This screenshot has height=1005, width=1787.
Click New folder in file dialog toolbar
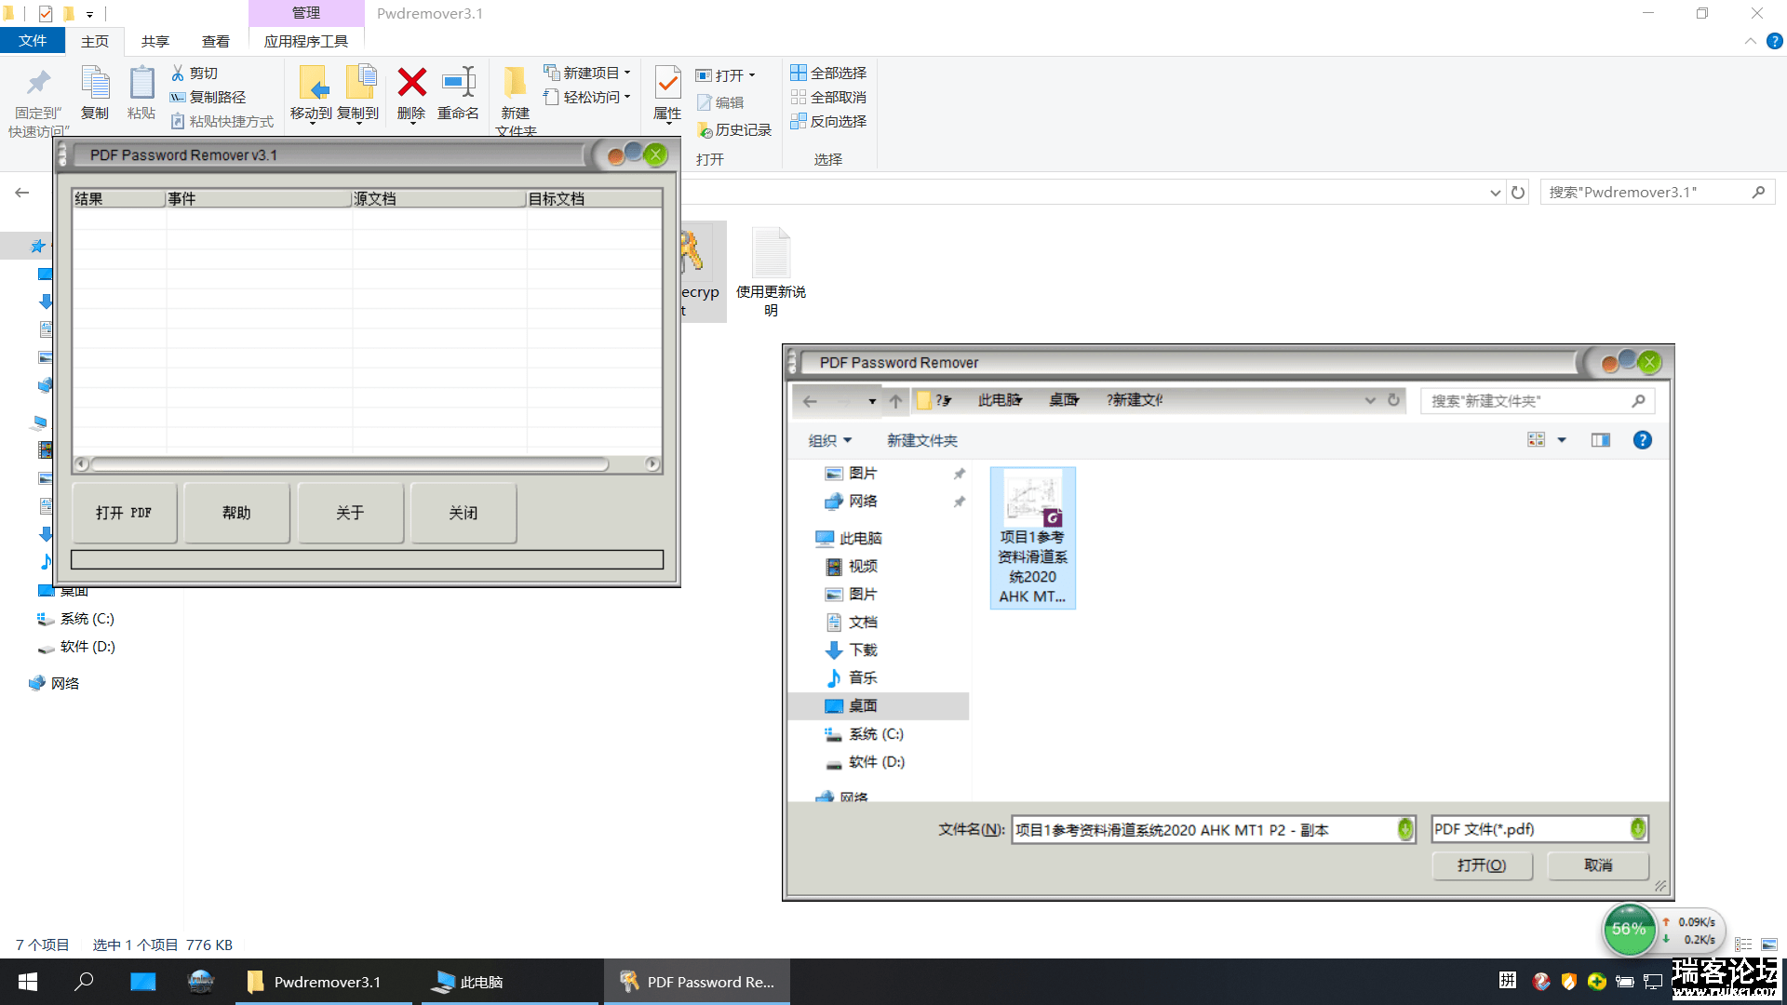(922, 440)
